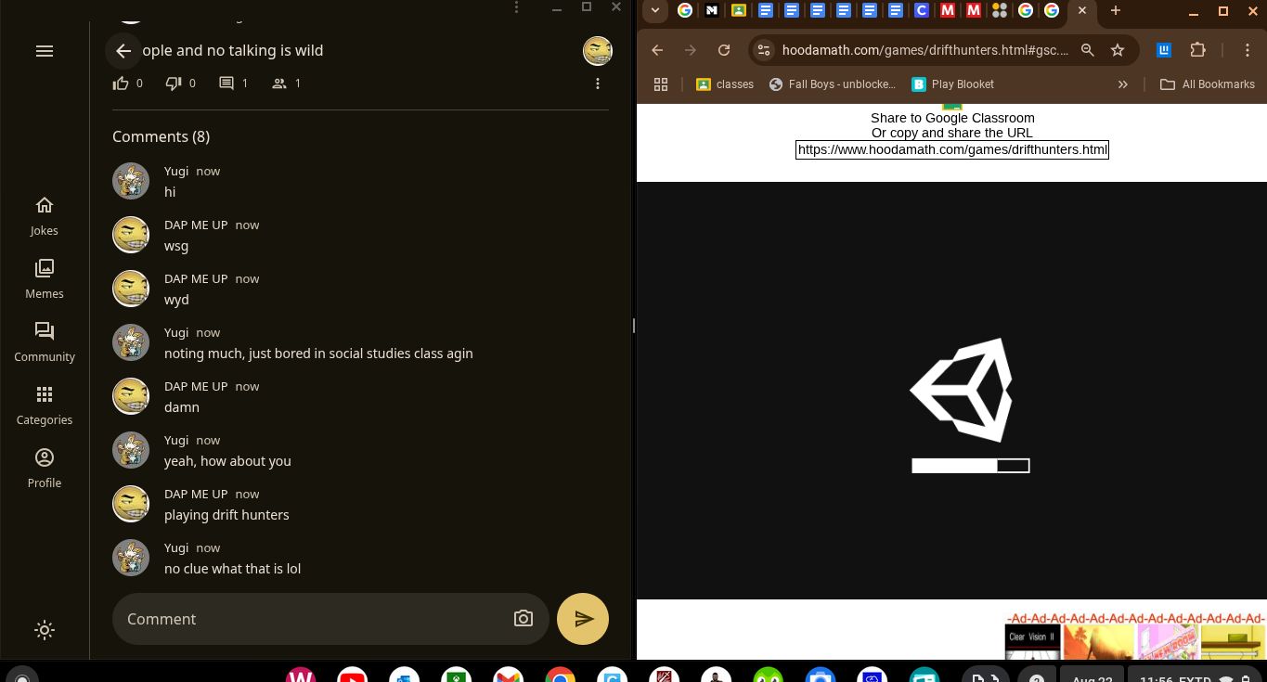Expand the hidden bookmarks overflow chevron
Image resolution: width=1267 pixels, height=682 pixels.
1122,84
